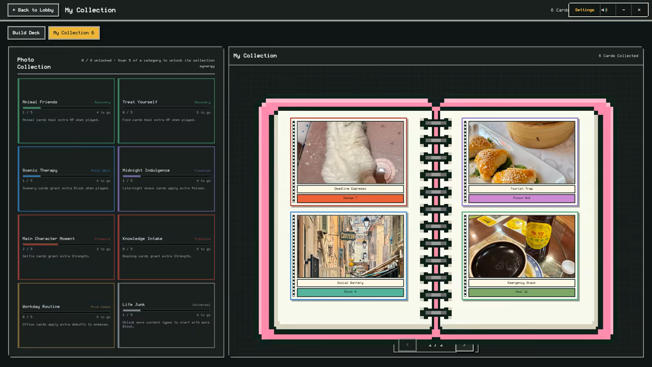
Task: Switch to the Build Deck tab
Action: point(26,33)
